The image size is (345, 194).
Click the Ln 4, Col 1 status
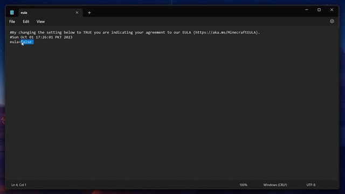pos(19,185)
